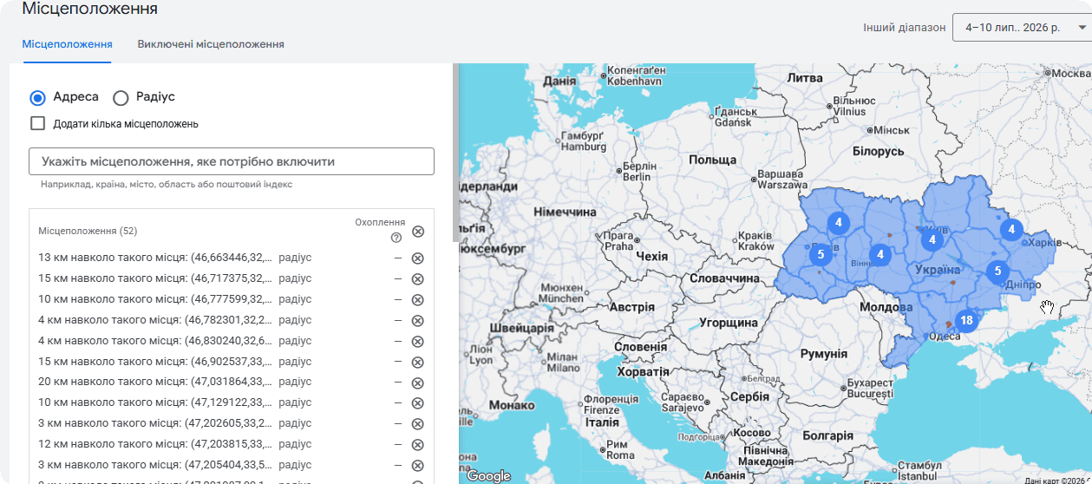The width and height of the screenshot is (1092, 484).
Task: Select the Місцеположення tab
Action: pyautogui.click(x=68, y=44)
